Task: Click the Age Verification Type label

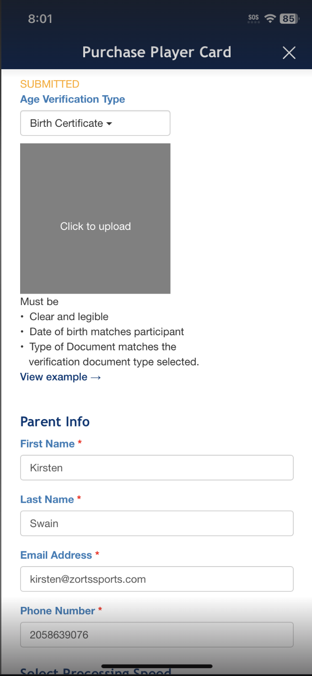Action: pyautogui.click(x=72, y=99)
